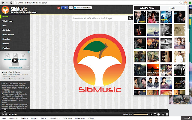Switch to What's New tab in popup
Screen dimensions: 192x120
click(x=147, y=8)
